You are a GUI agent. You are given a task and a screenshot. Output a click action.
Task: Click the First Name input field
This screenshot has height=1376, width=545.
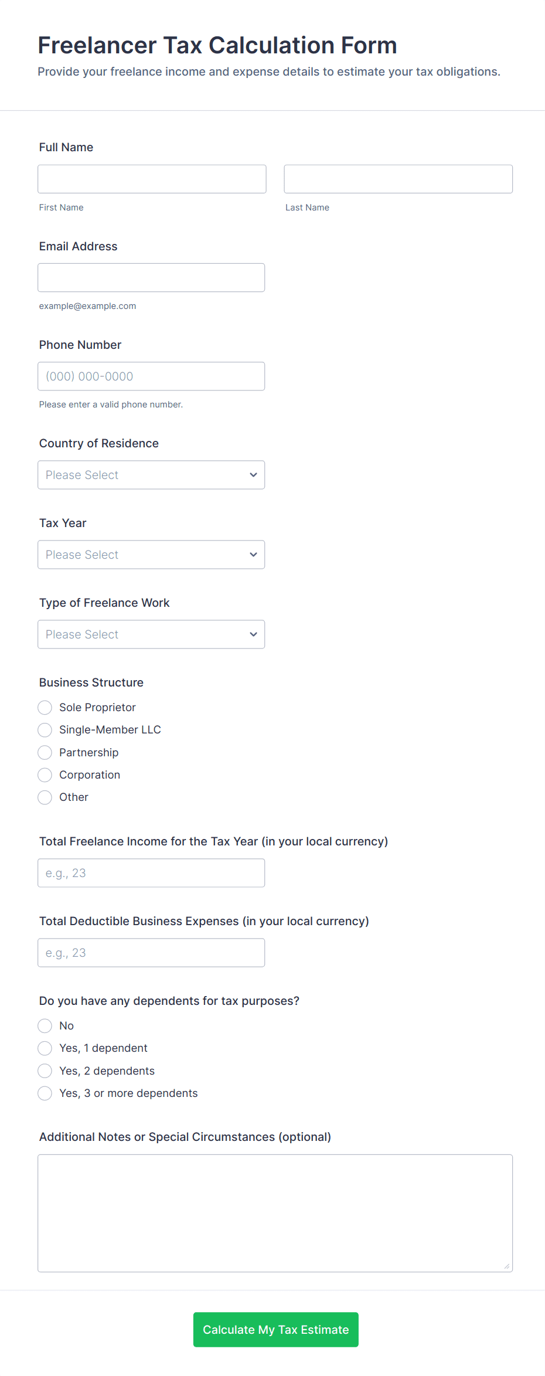pyautogui.click(x=152, y=179)
